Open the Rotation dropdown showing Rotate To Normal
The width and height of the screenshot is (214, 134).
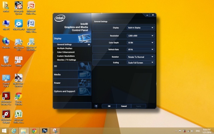click(140, 57)
